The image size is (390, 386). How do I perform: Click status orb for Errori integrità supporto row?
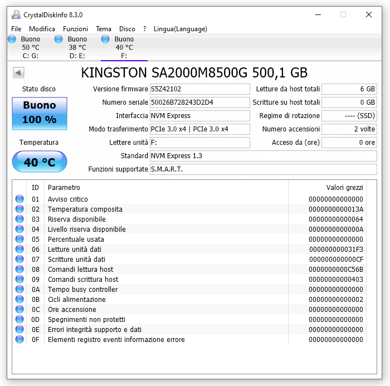pyautogui.click(x=19, y=329)
